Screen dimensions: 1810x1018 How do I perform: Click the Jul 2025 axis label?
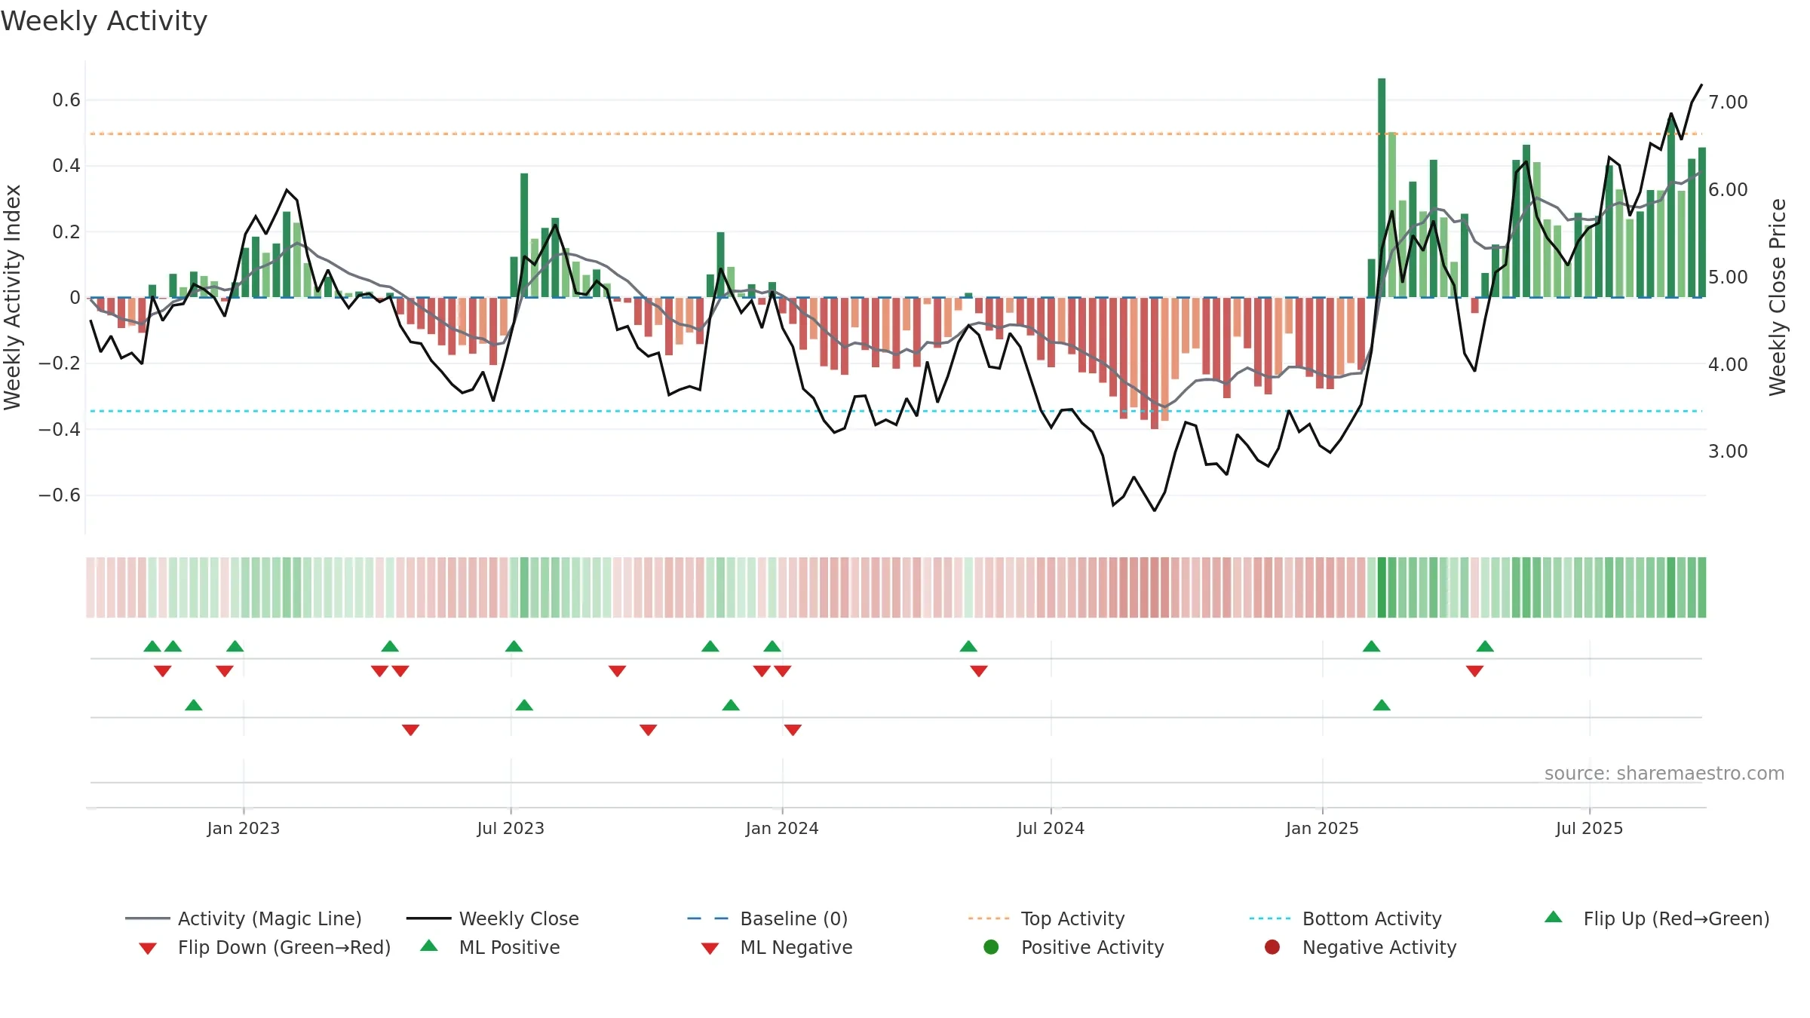click(x=1589, y=828)
